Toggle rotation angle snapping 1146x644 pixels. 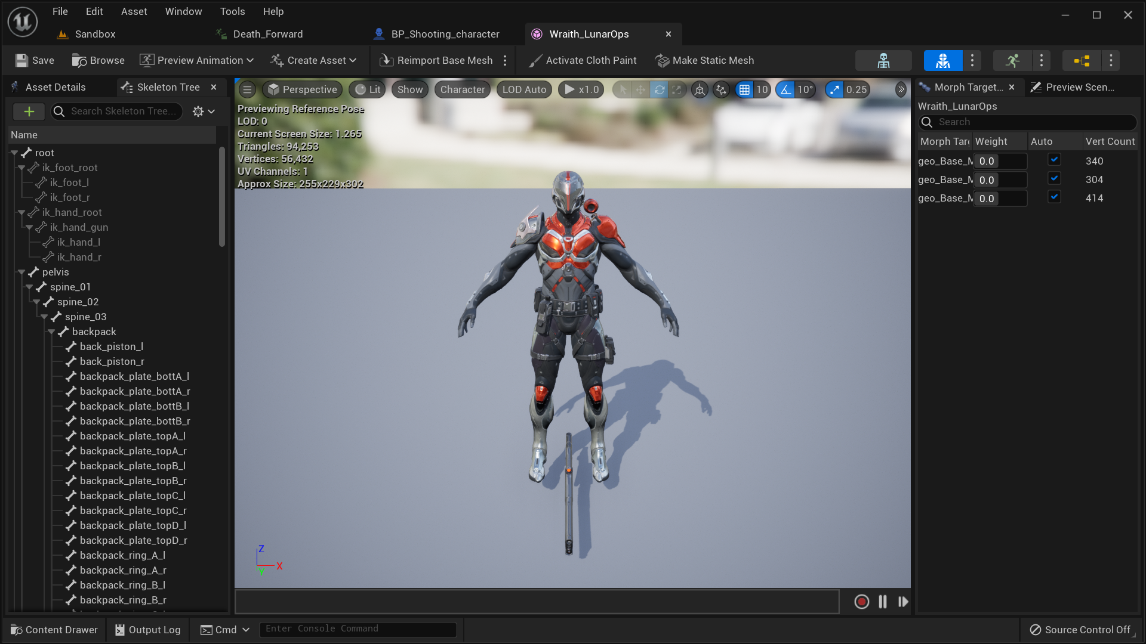click(x=785, y=89)
